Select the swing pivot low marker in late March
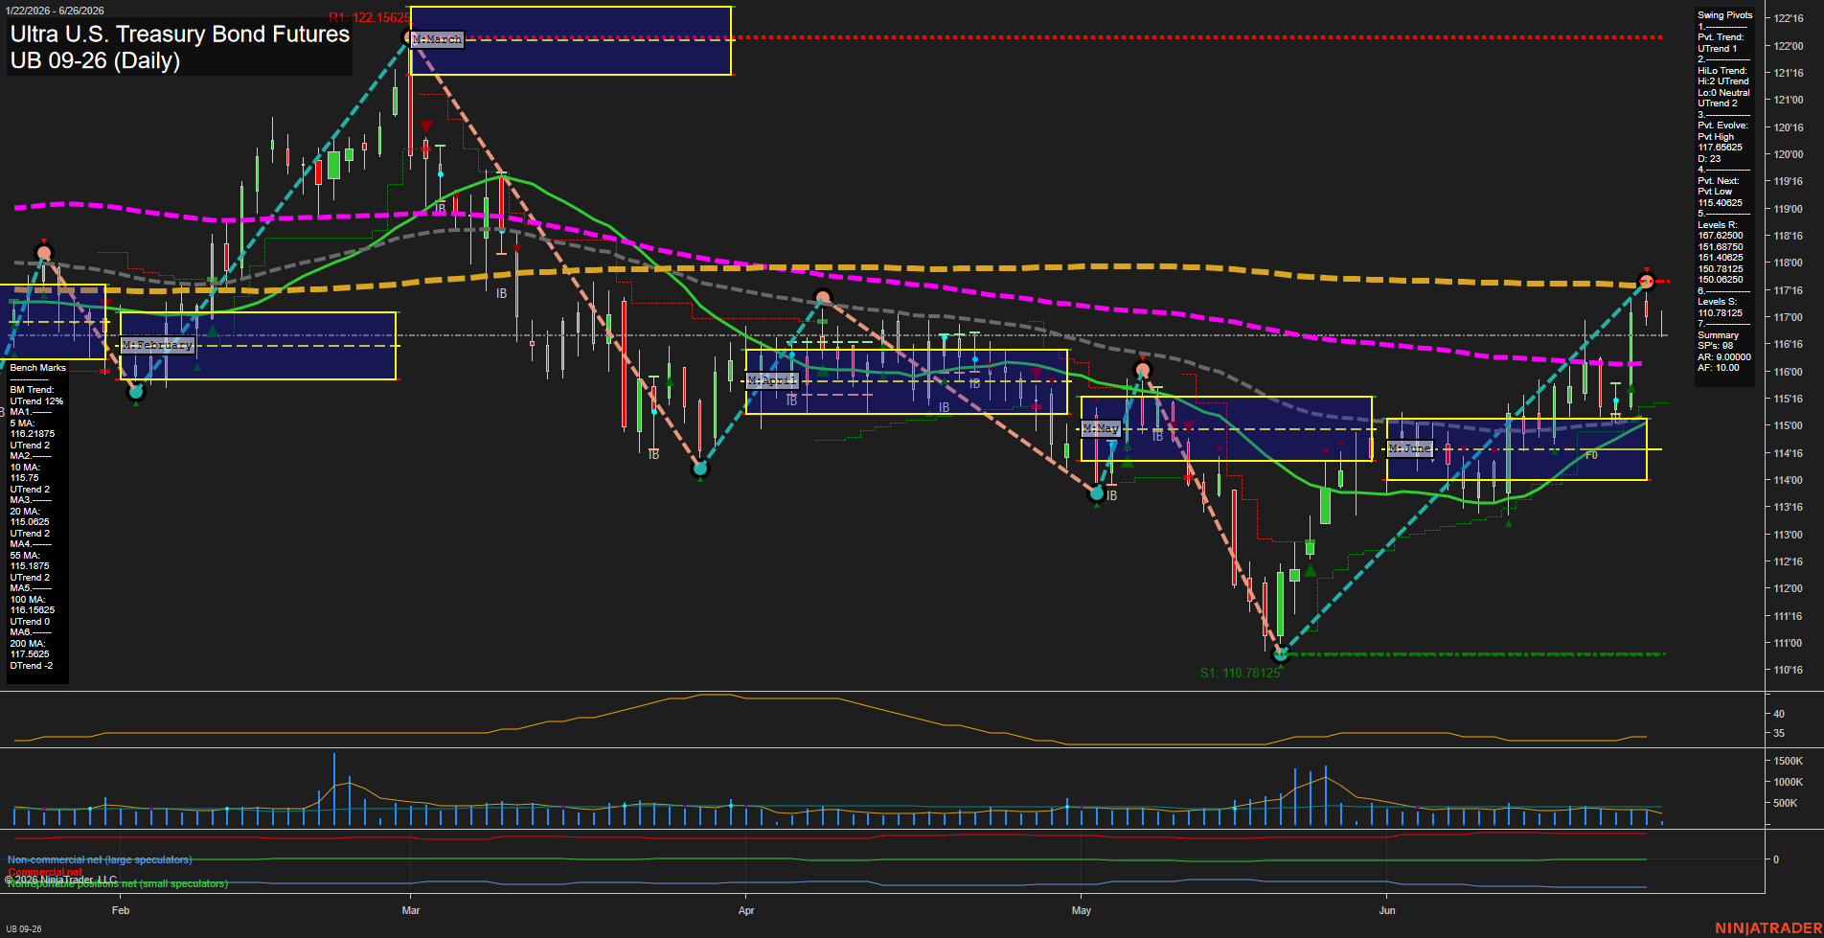Image resolution: width=1824 pixels, height=938 pixels. click(700, 469)
